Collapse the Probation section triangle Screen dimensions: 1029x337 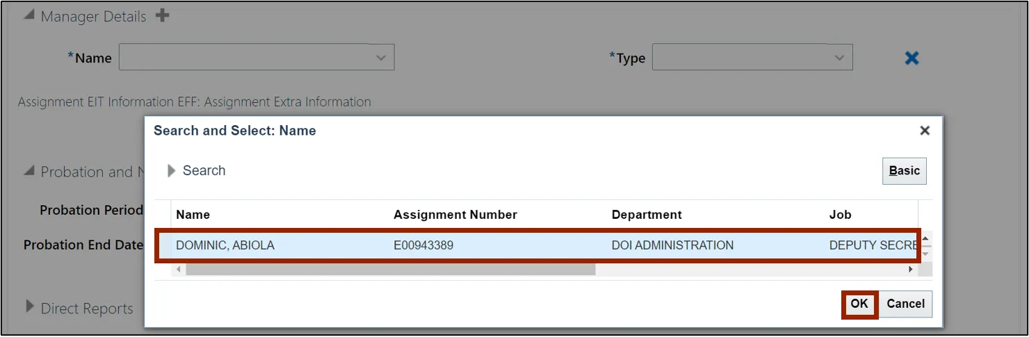[x=29, y=170]
